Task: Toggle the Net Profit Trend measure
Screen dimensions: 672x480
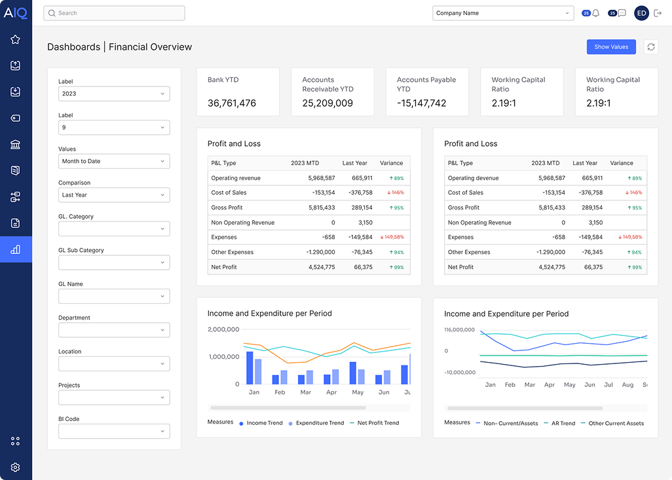Action: tap(375, 422)
